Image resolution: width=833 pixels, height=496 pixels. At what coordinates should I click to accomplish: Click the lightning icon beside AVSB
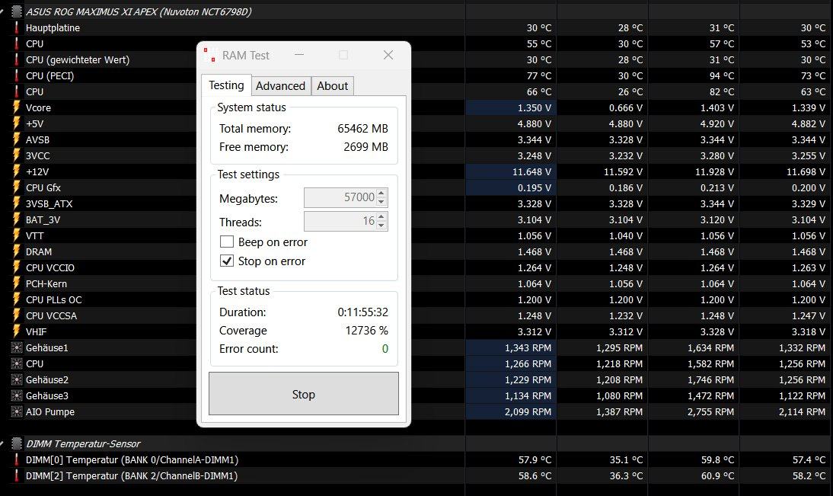[x=17, y=139]
